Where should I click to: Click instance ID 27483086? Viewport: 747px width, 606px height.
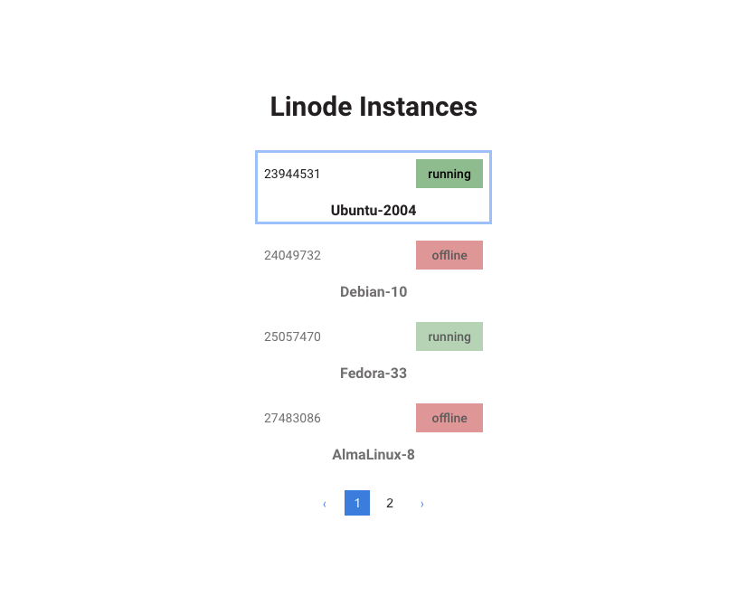coord(292,418)
